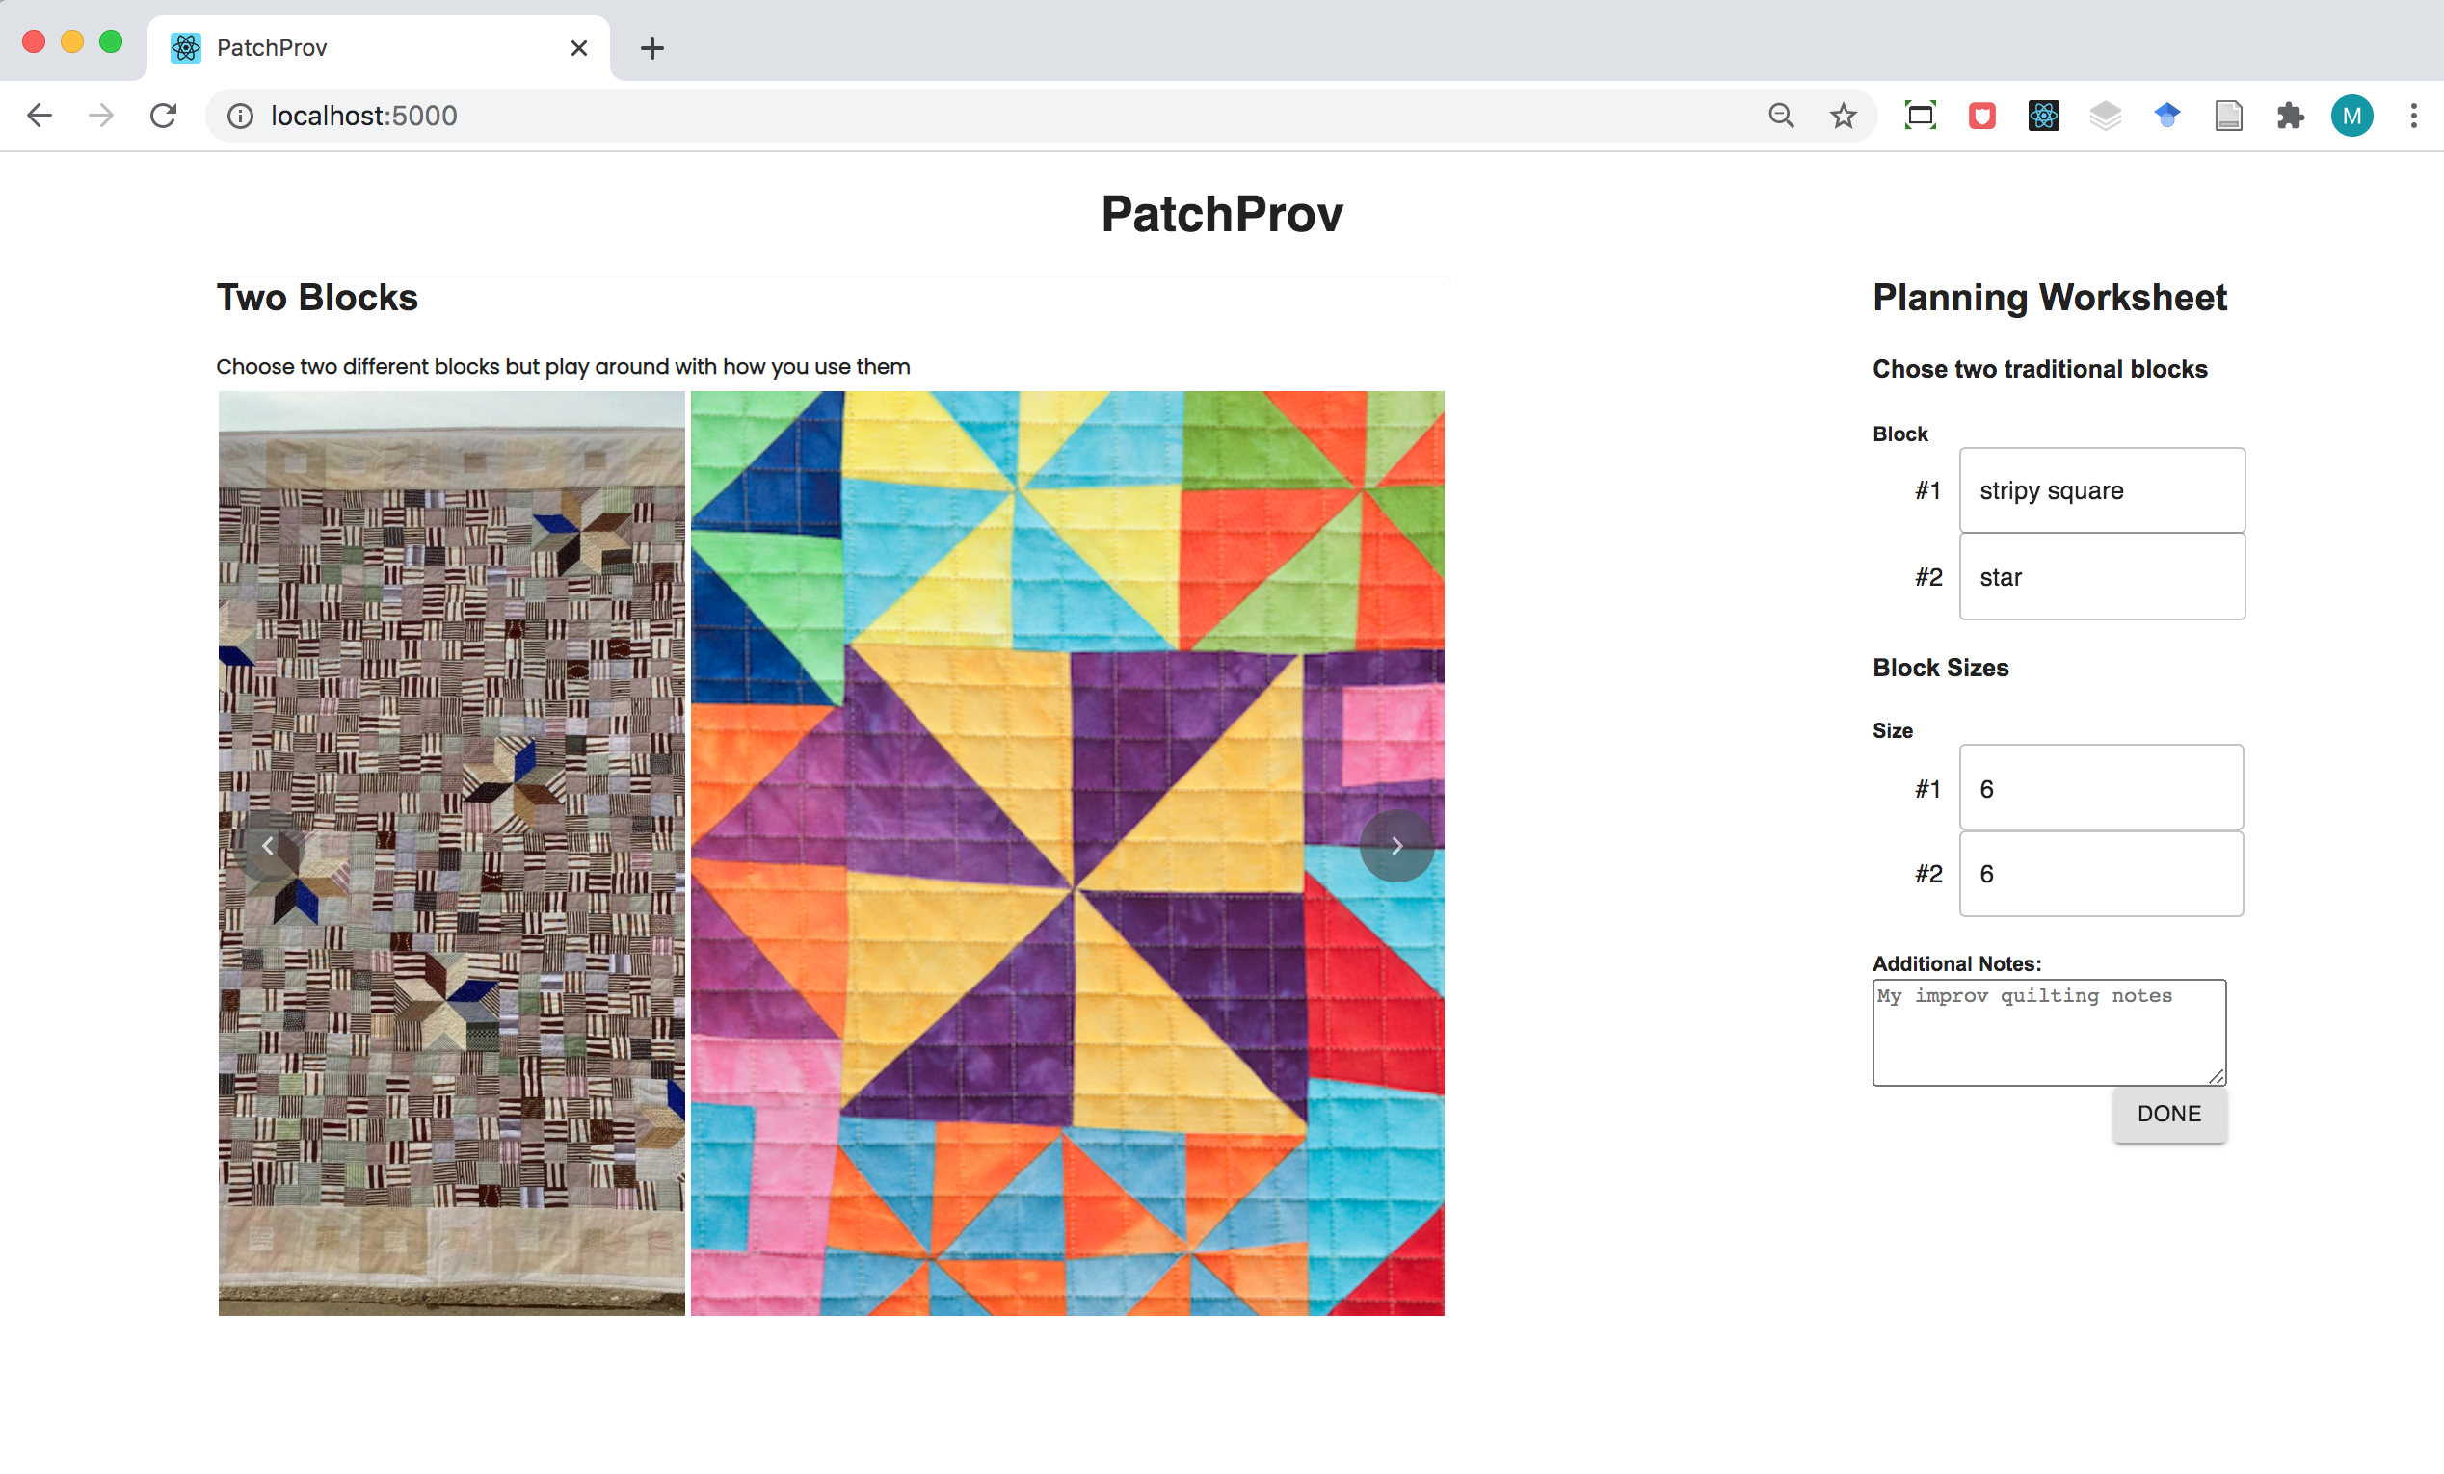
Task: Click the 'Chose two traditional blocks' text
Action: point(2039,369)
